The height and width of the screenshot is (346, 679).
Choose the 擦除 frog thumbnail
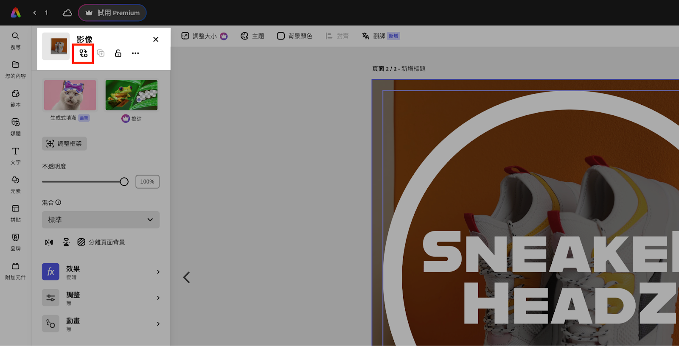tap(132, 95)
